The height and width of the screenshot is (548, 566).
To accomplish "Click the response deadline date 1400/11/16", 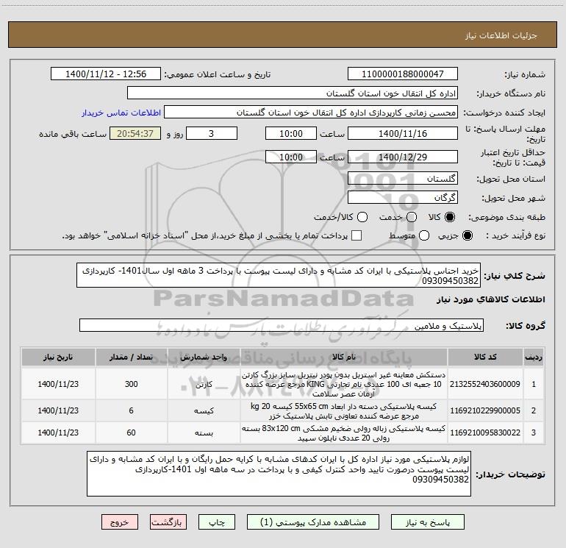I will tap(403, 133).
